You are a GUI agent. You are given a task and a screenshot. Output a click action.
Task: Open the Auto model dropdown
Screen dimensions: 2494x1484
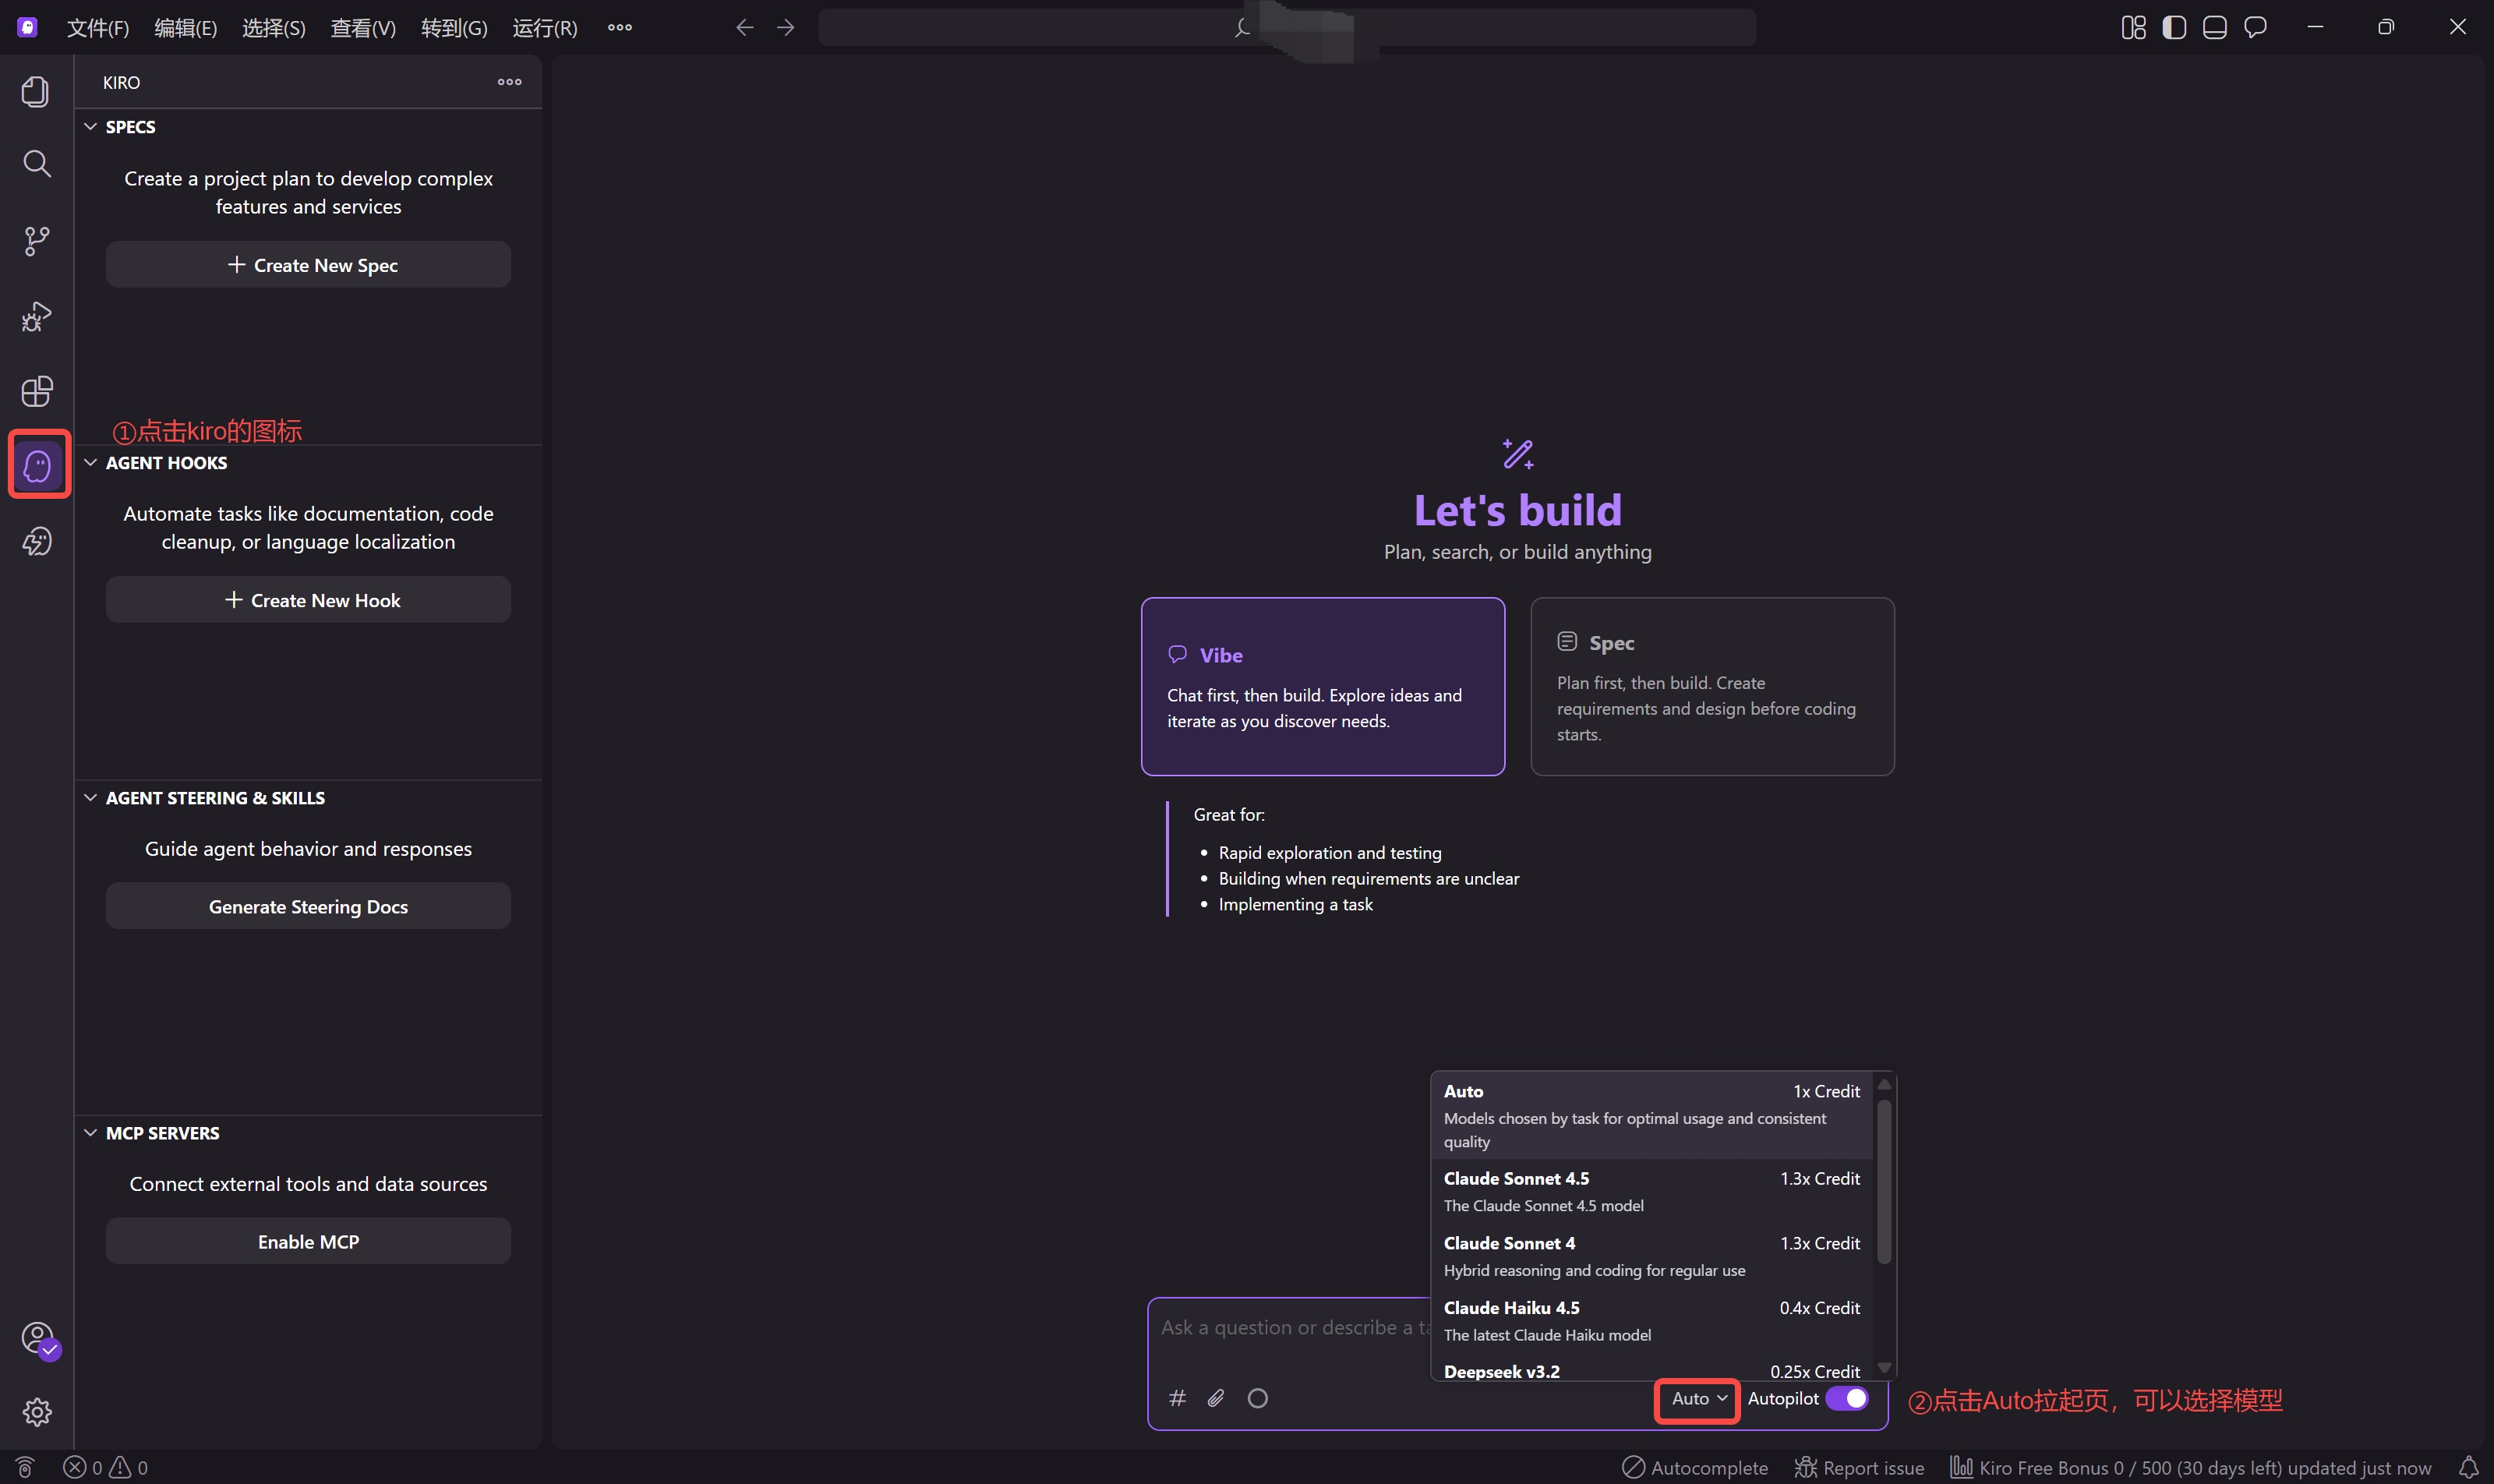pos(1698,1398)
